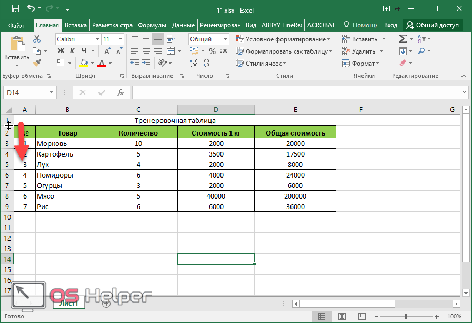The image size is (472, 323).
Task: Switch to Page Layout view in status bar
Action: click(x=343, y=317)
